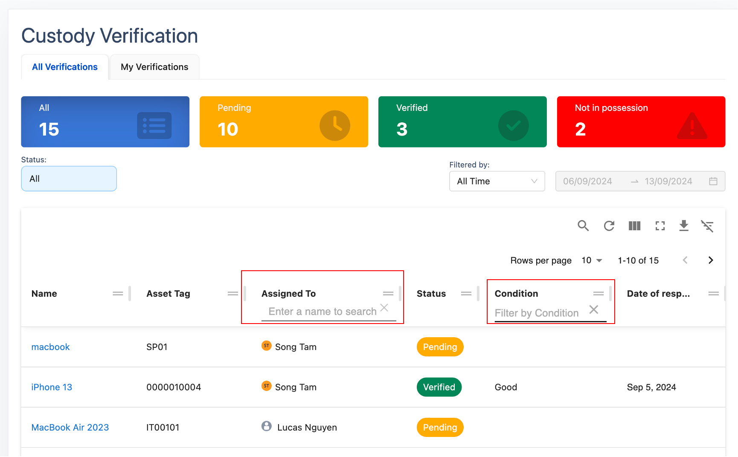Click the Not in possession card
738x457 pixels.
click(x=641, y=121)
